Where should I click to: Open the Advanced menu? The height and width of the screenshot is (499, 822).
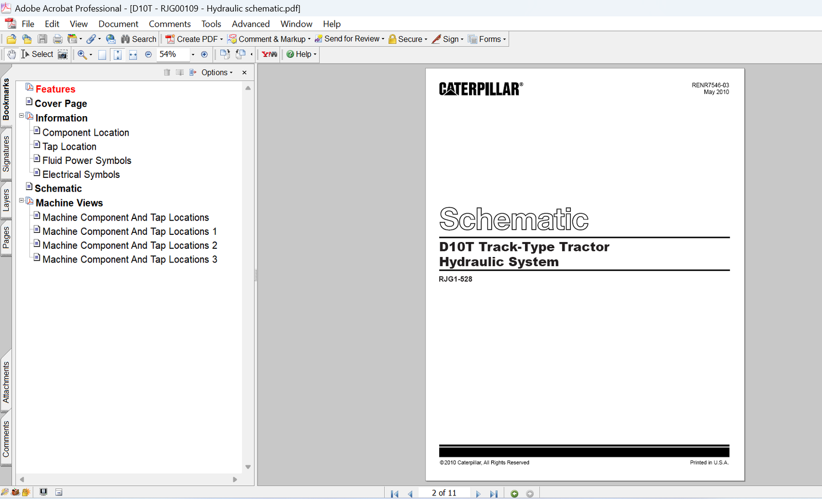point(251,24)
